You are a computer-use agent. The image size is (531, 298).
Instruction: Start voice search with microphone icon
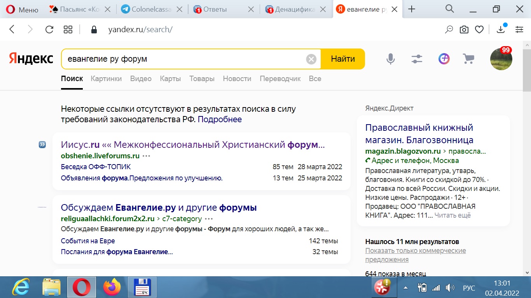point(391,59)
